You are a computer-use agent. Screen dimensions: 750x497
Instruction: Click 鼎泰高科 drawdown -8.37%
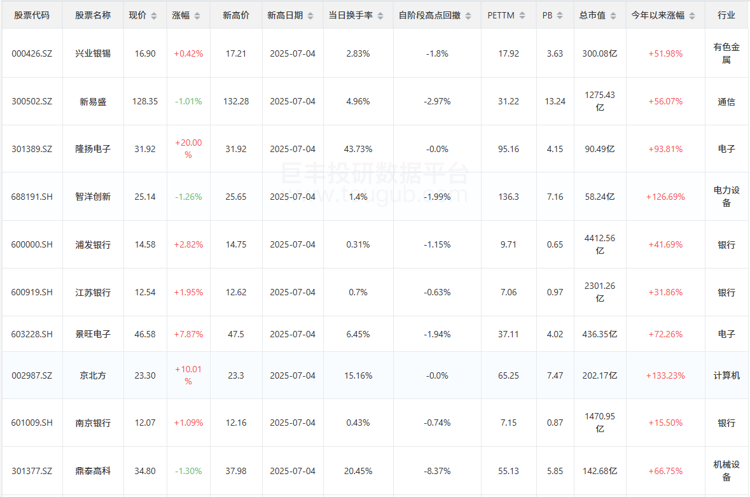point(437,471)
